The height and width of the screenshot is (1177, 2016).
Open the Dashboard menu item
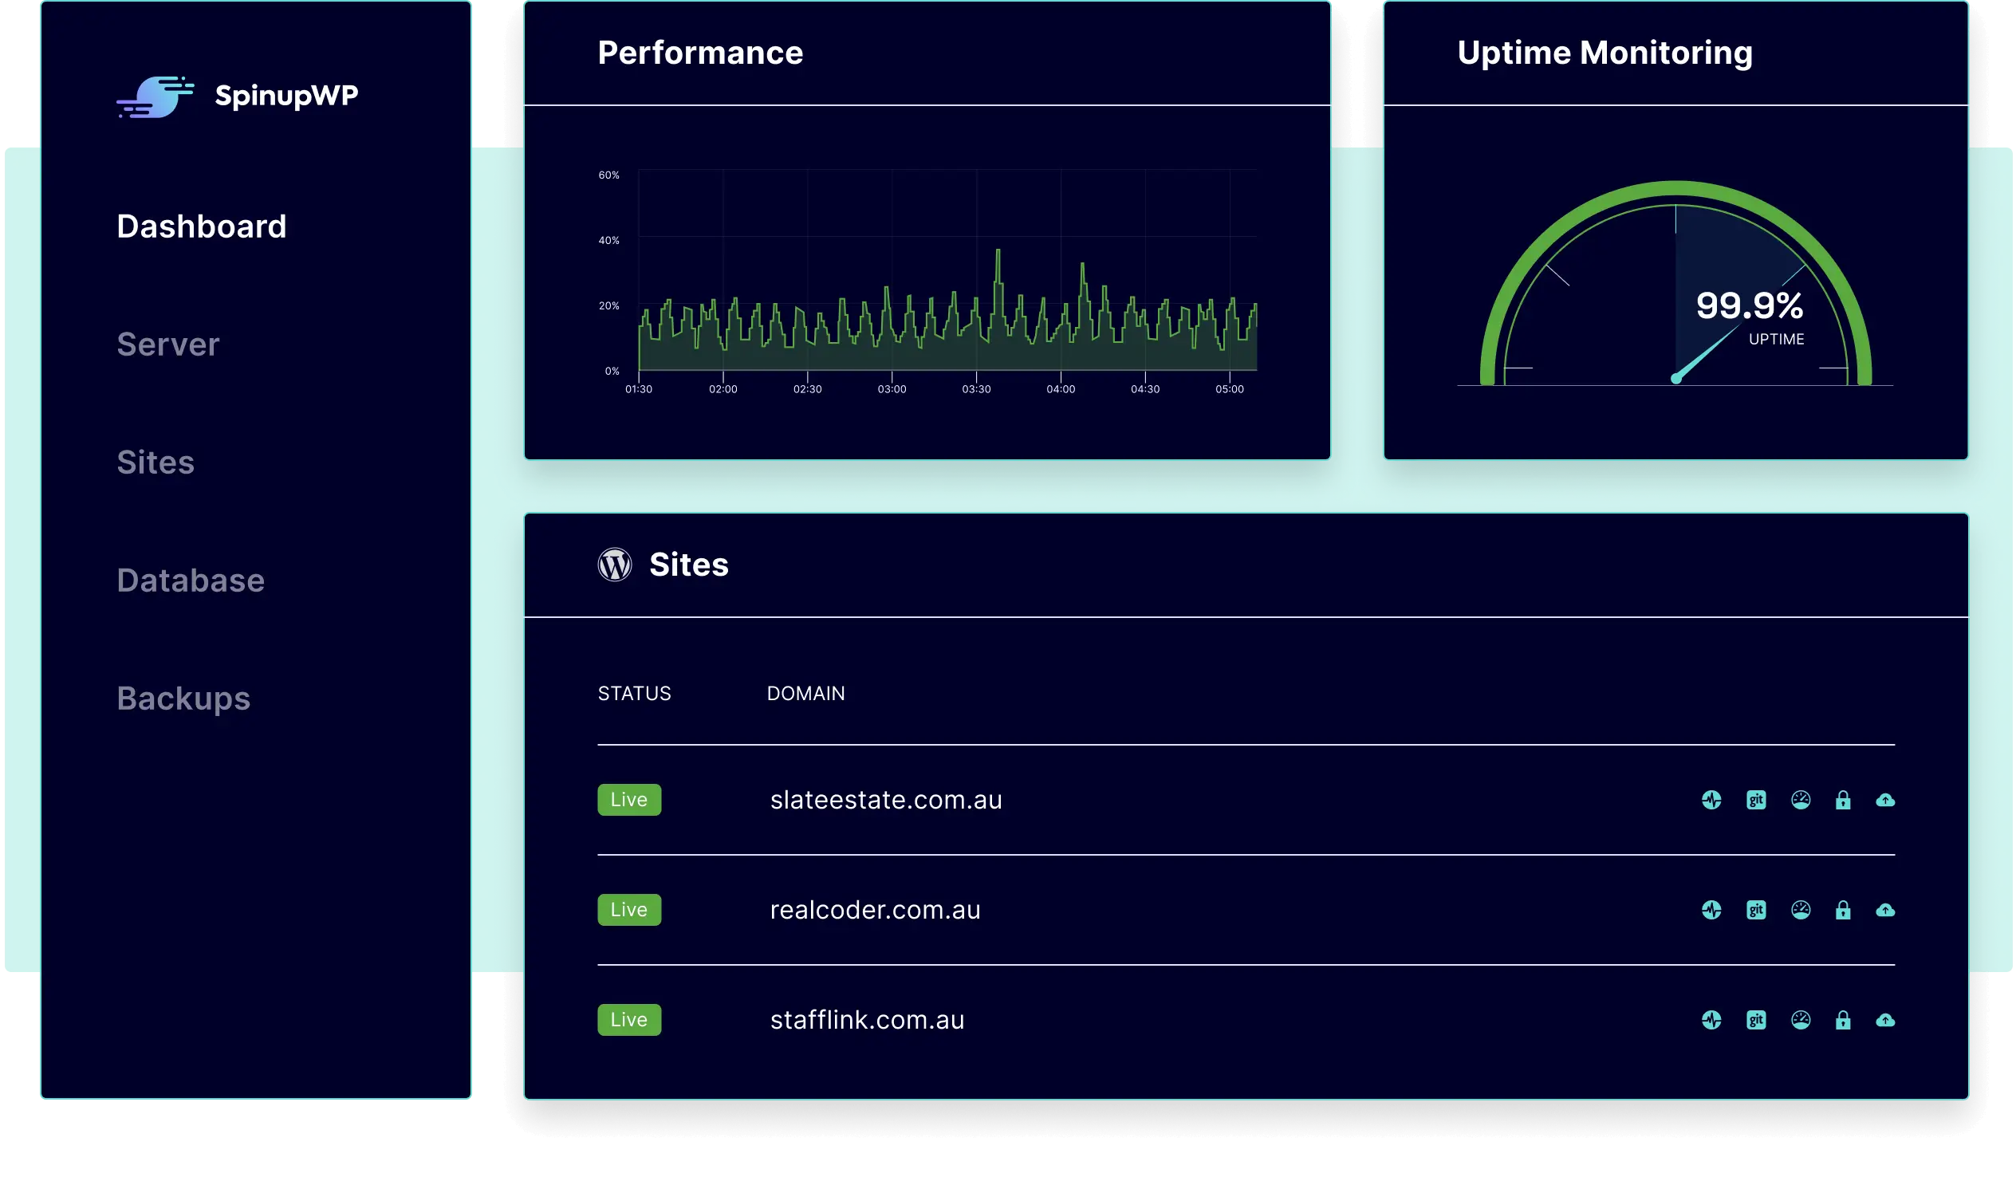point(202,226)
